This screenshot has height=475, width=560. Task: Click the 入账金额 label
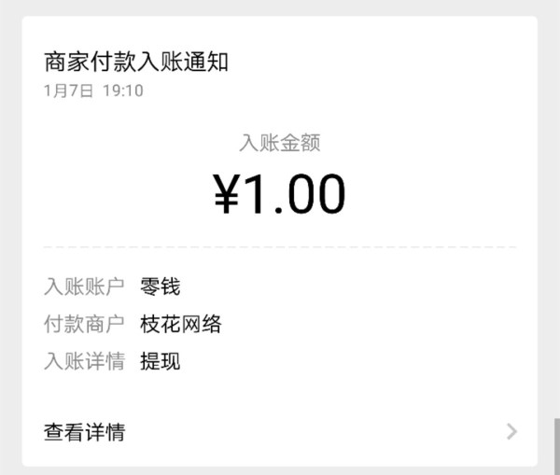click(280, 143)
